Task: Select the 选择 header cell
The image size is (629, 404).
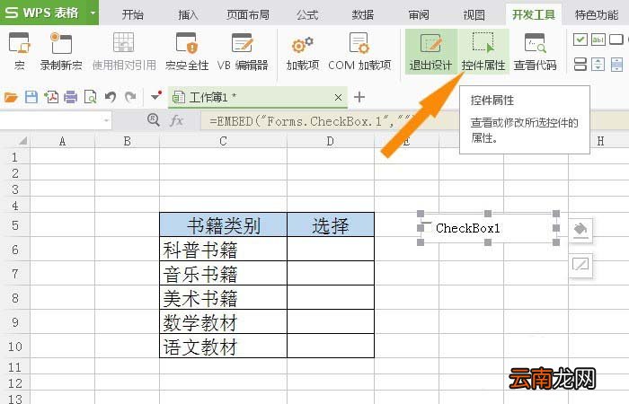Action: coord(331,224)
